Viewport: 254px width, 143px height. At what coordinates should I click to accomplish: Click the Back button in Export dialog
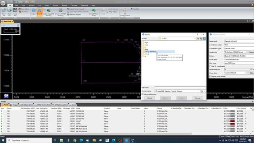click(x=149, y=98)
